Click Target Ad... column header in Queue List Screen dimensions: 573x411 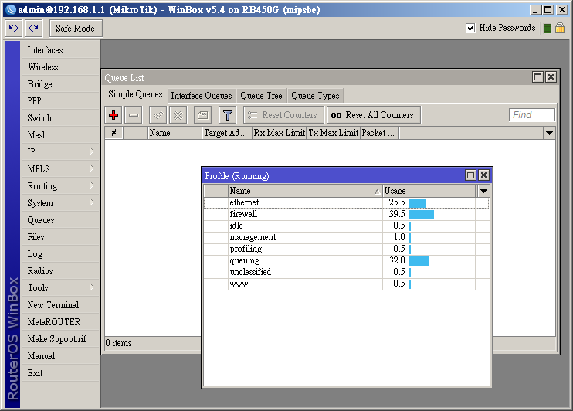(x=227, y=133)
